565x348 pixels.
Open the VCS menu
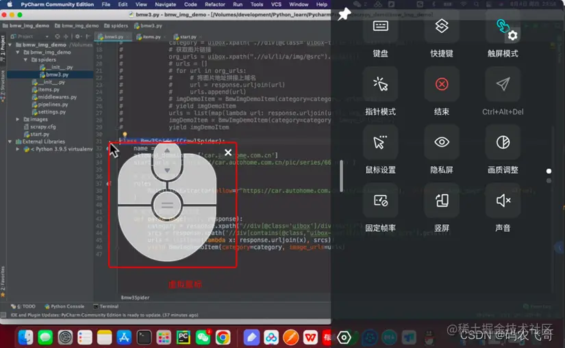(276, 4)
